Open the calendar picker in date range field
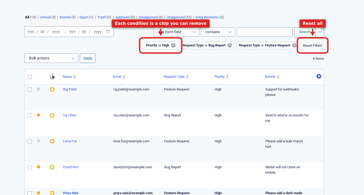 [x=108, y=32]
